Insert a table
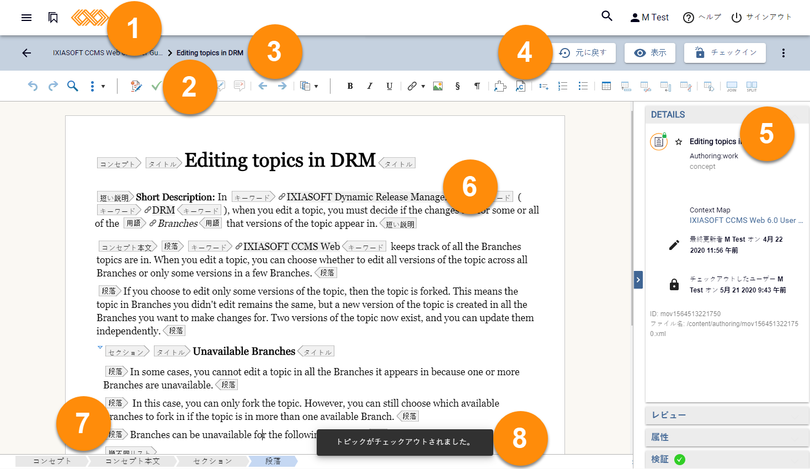The width and height of the screenshot is (810, 469). 606,86
